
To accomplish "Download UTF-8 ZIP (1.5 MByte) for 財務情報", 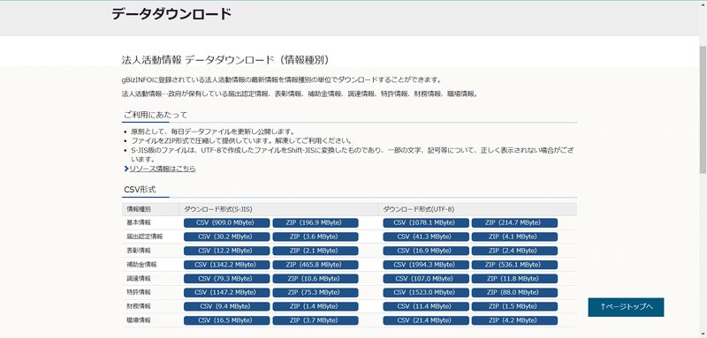I will [x=514, y=306].
